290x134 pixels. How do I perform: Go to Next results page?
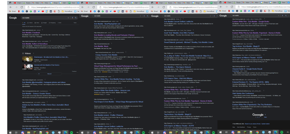pos(265,117)
